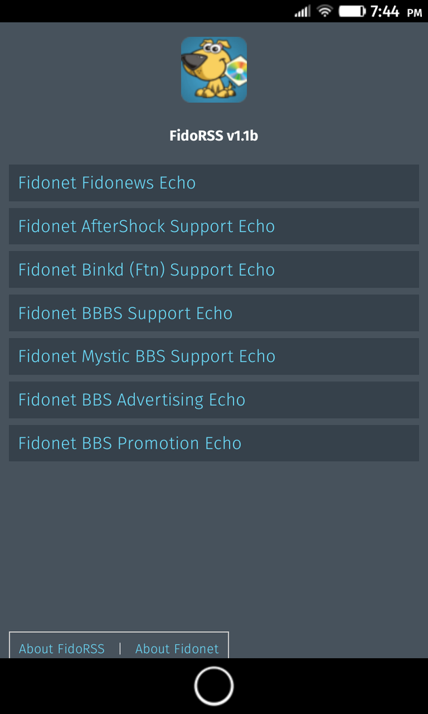Tap the Wi-Fi status icon
This screenshot has height=714, width=428.
tap(325, 11)
